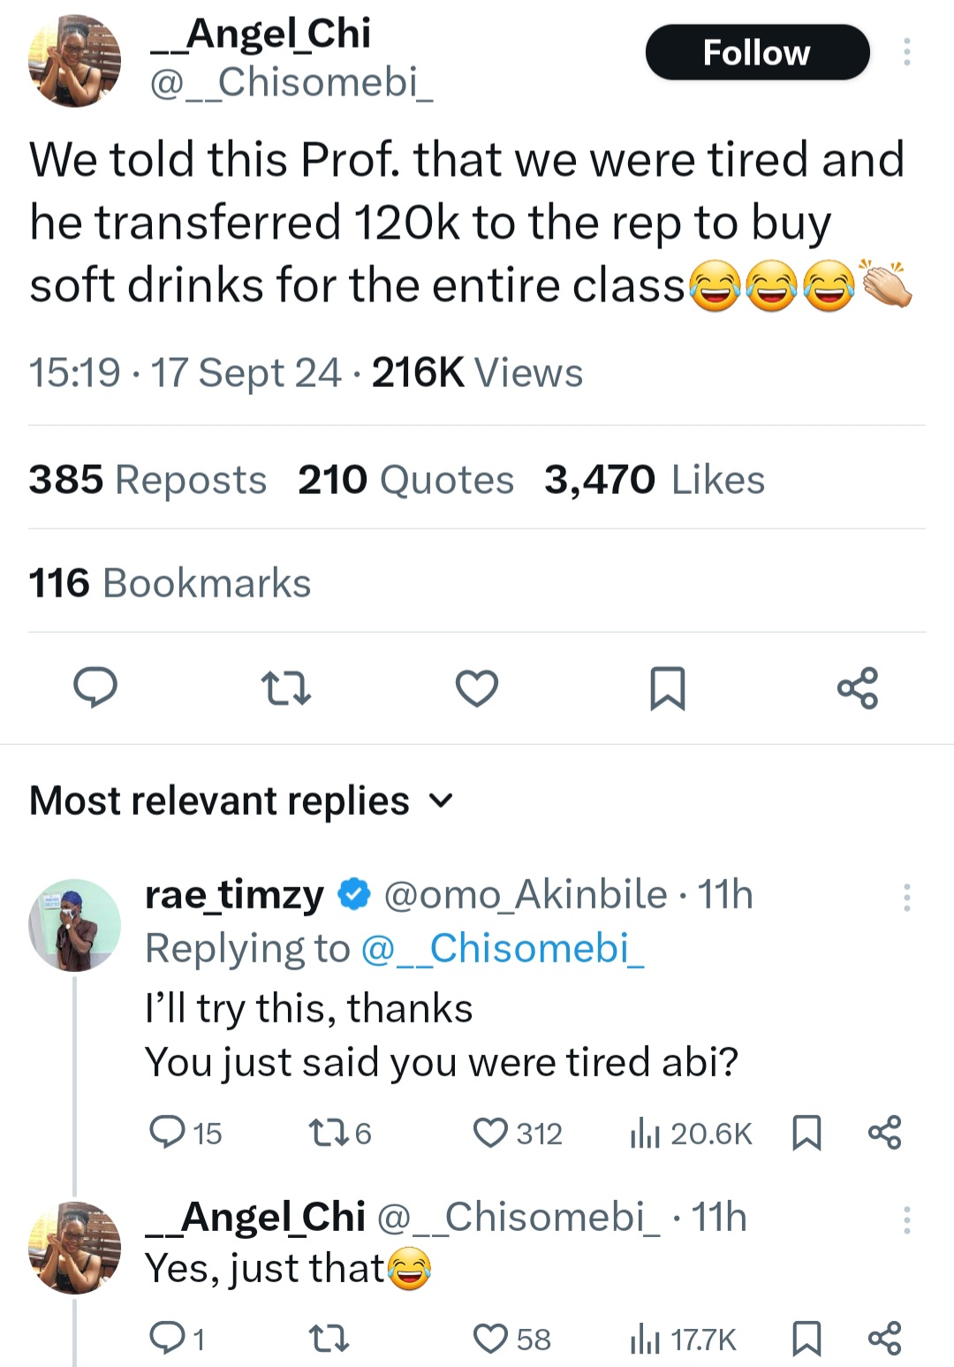The width and height of the screenshot is (954, 1367).
Task: Reply to the main Angel_Chi tweet
Action: tap(95, 688)
